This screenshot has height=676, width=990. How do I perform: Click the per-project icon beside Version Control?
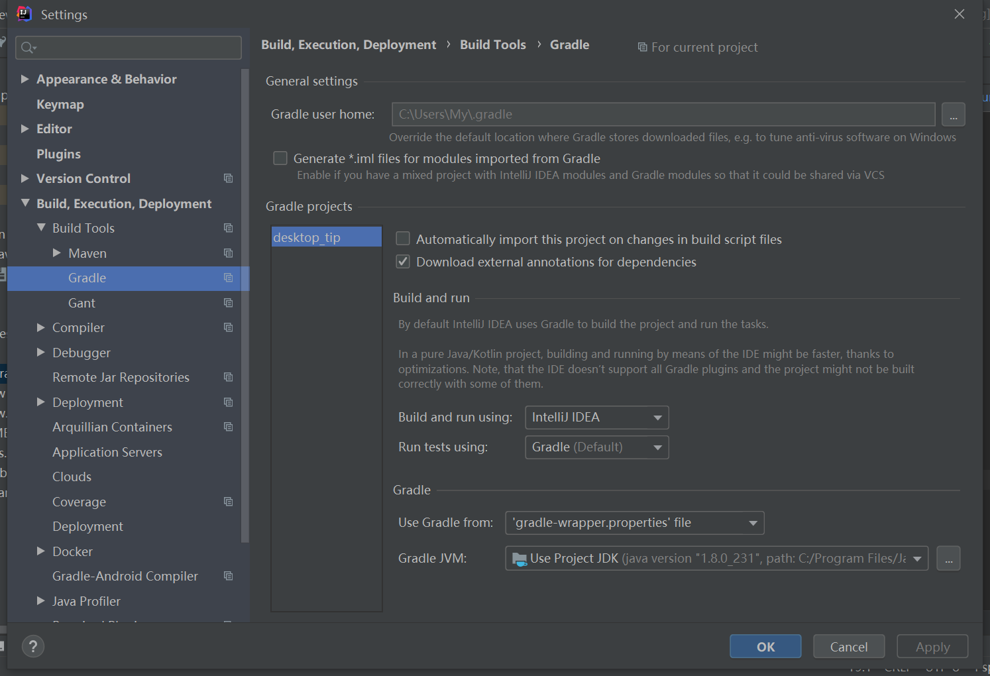[228, 178]
